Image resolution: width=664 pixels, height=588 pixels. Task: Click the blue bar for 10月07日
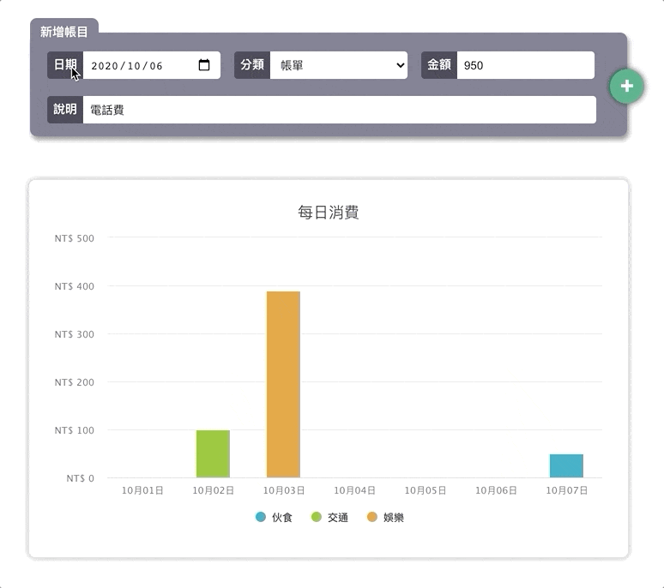[x=566, y=465]
